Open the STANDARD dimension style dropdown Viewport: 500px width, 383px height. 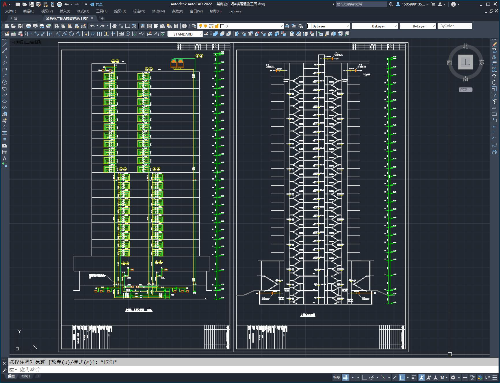coord(200,34)
